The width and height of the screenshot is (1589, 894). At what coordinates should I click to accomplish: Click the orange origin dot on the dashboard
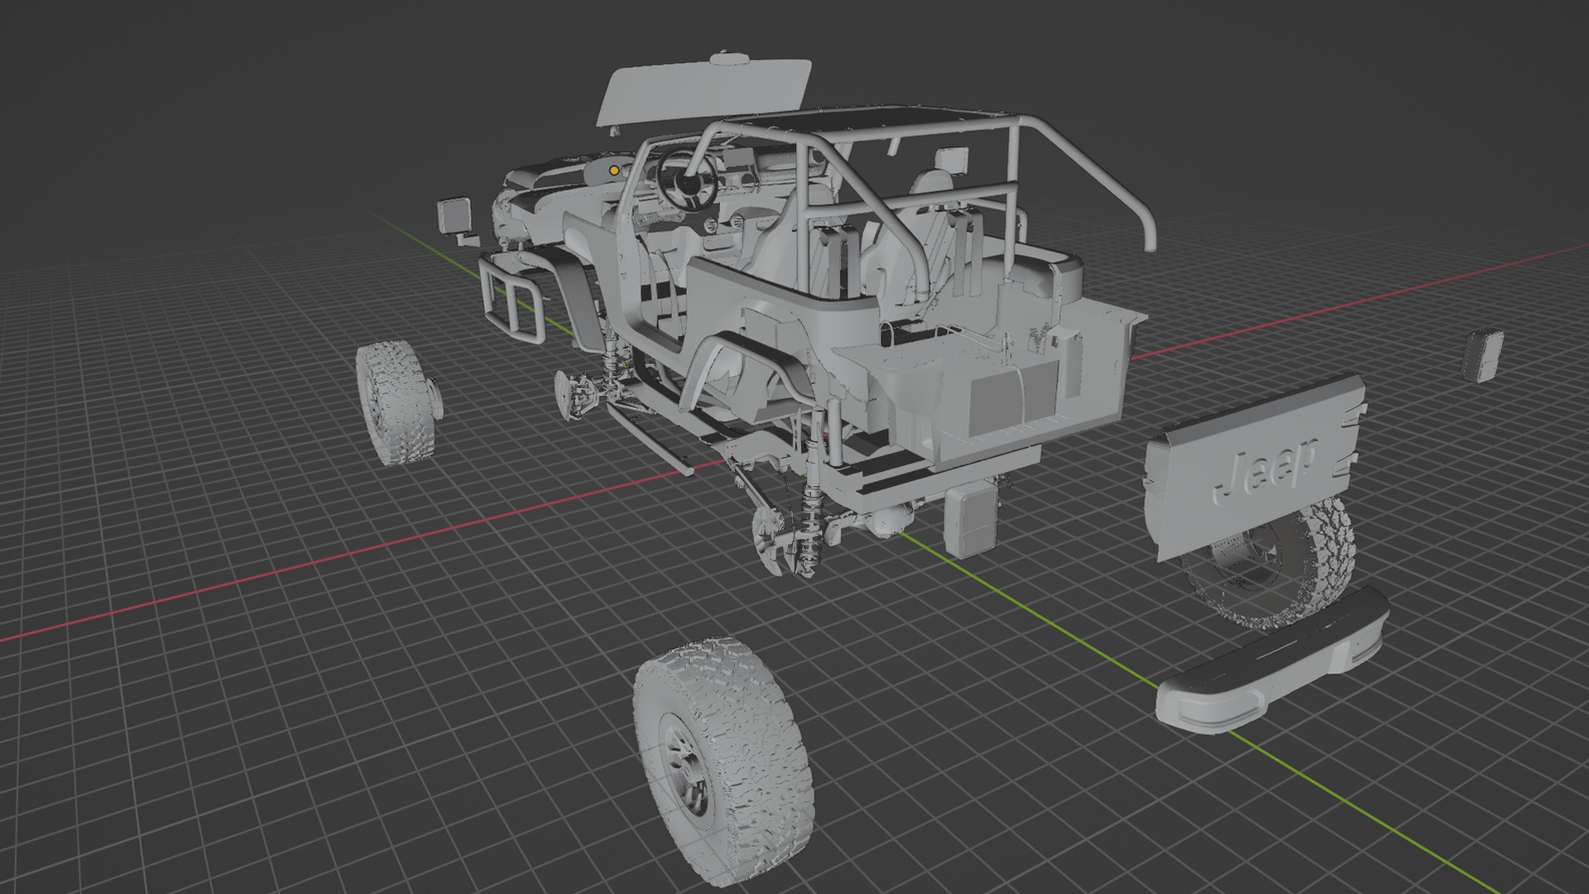(x=613, y=170)
